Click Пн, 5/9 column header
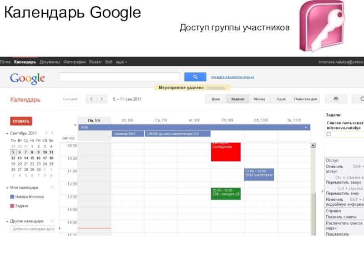364x273 pixels. (94, 120)
